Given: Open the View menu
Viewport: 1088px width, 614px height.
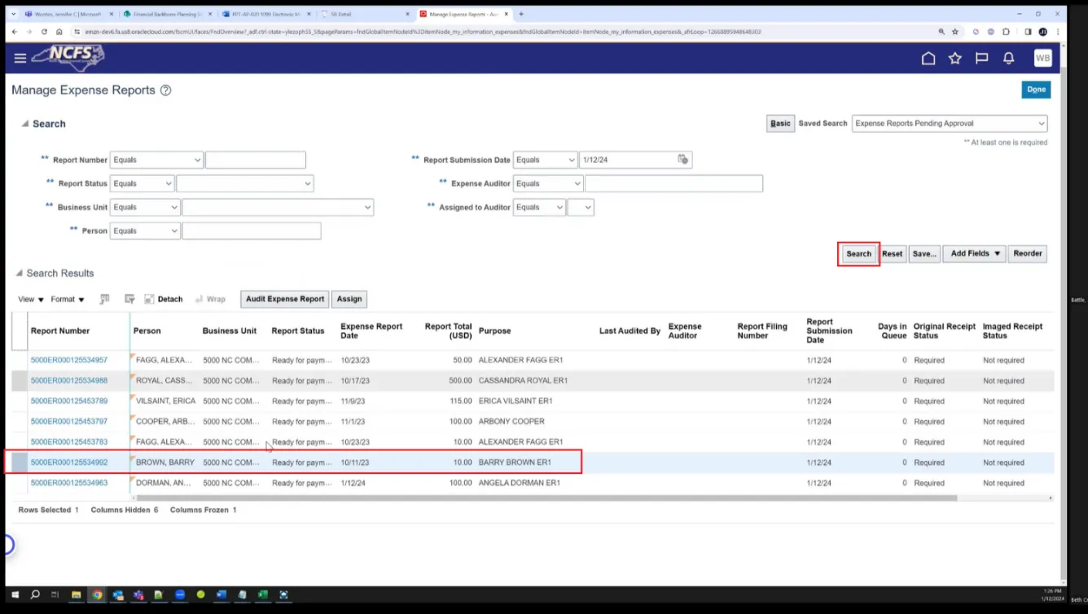Looking at the screenshot, I should tap(30, 299).
